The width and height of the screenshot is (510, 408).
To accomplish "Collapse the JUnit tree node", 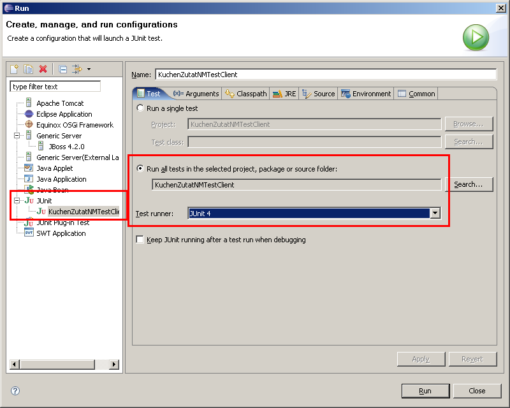I will click(17, 200).
